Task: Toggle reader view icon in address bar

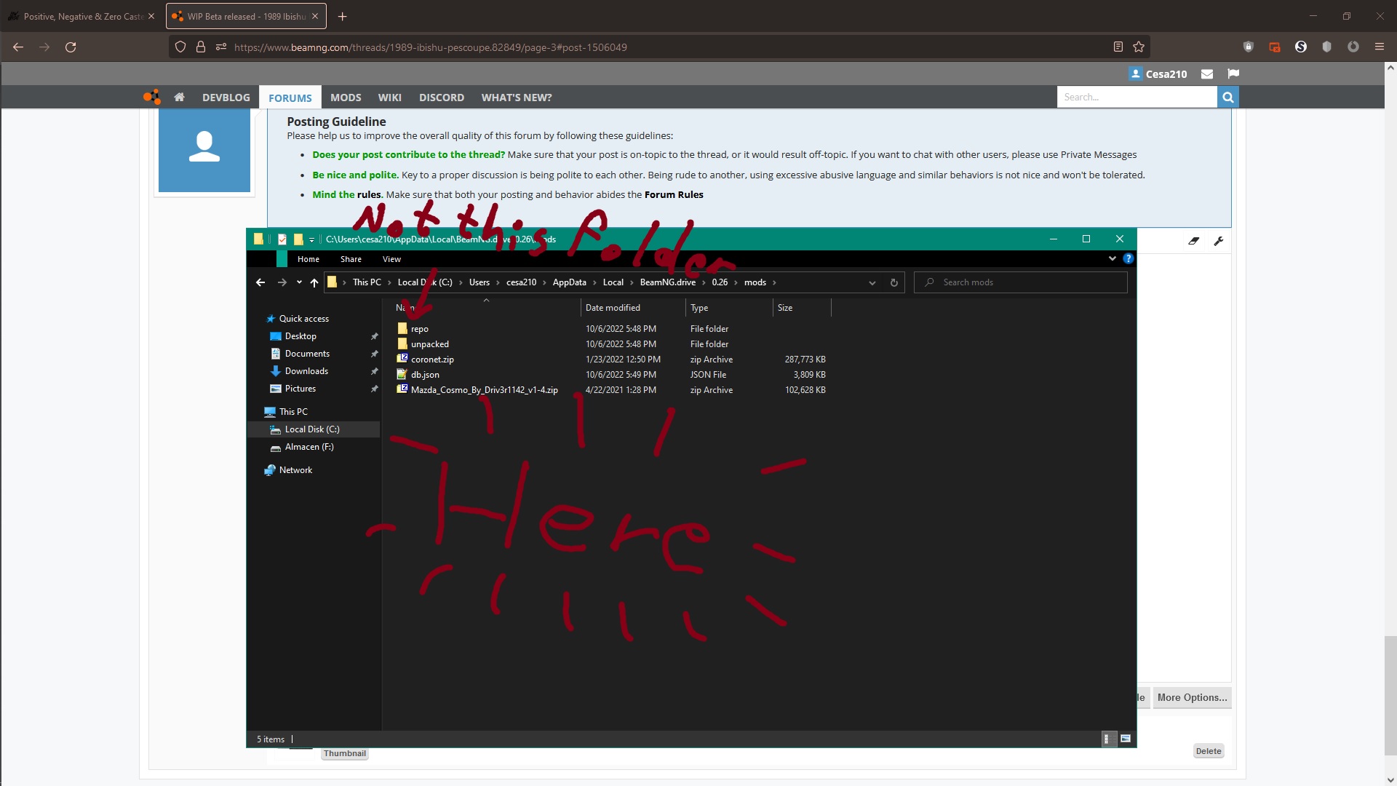Action: tap(1118, 47)
